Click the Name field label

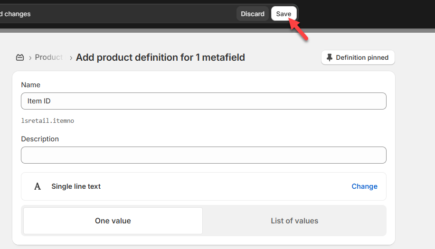31,85
